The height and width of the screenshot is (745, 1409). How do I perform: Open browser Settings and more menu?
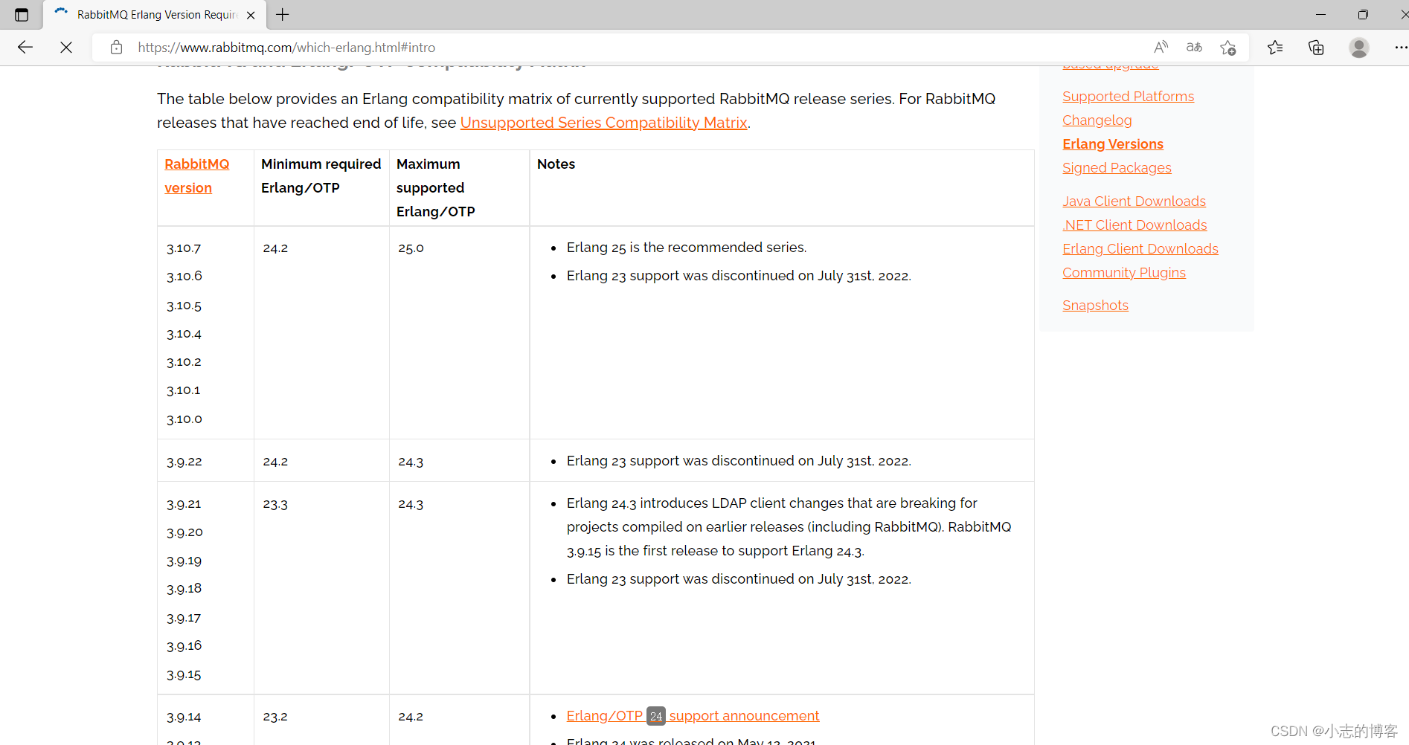1400,48
